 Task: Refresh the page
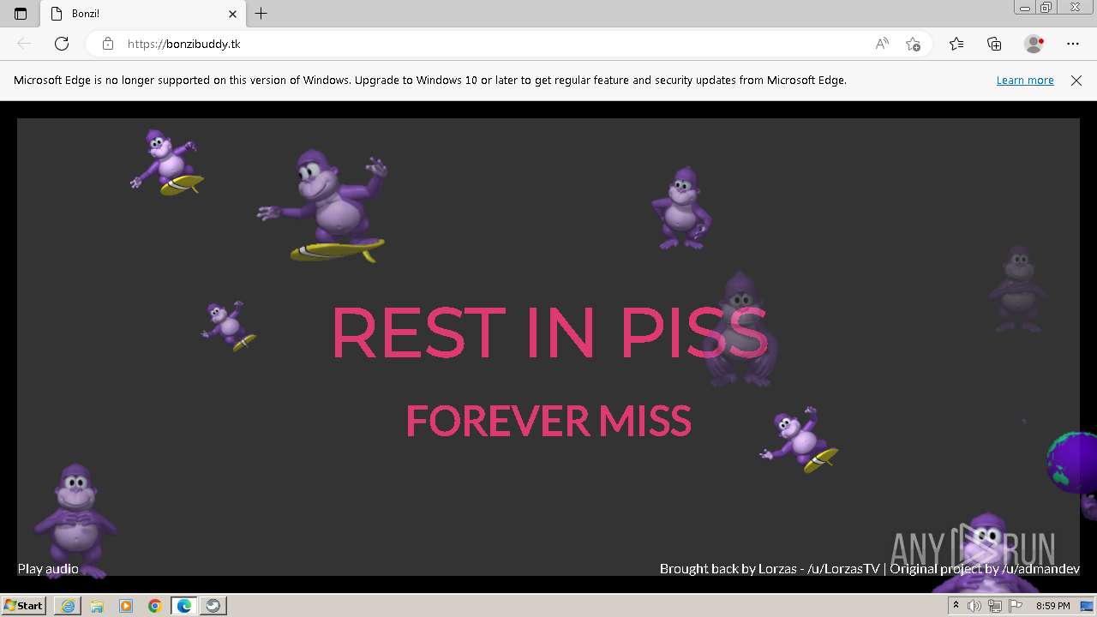coord(62,44)
